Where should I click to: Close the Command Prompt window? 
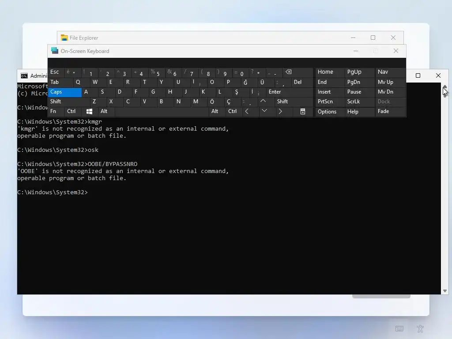438,75
